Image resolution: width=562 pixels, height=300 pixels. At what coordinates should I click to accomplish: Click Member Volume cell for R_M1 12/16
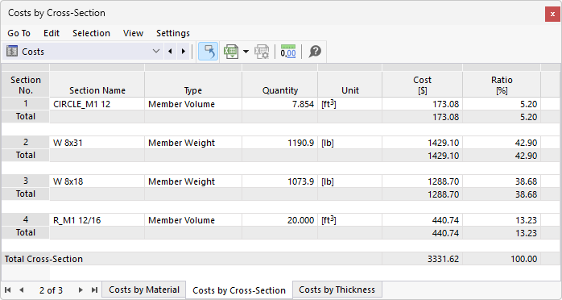[193, 220]
